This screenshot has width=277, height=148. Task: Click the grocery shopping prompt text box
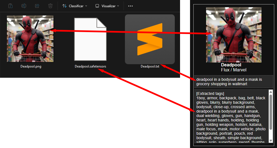coord(234,82)
